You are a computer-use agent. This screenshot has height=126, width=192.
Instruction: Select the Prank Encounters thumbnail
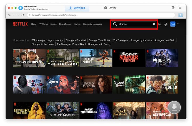pos(96,110)
